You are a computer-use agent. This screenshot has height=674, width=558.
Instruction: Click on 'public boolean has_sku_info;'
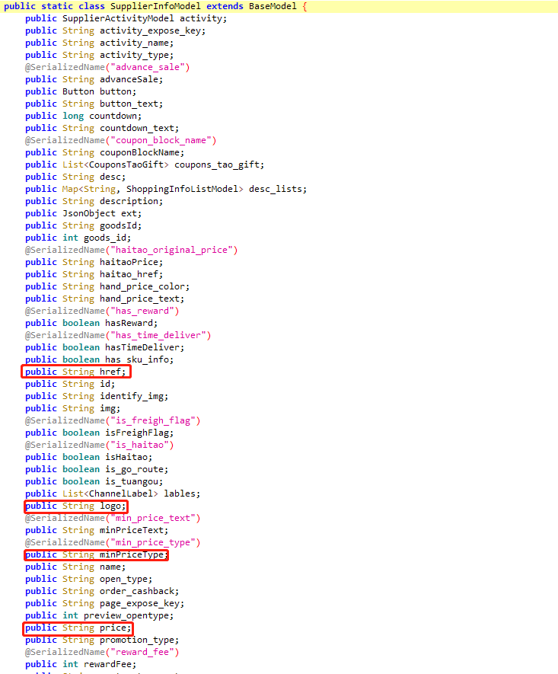(x=99, y=359)
